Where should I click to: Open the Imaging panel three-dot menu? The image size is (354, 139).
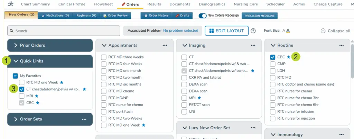pyautogui.click(x=253, y=45)
